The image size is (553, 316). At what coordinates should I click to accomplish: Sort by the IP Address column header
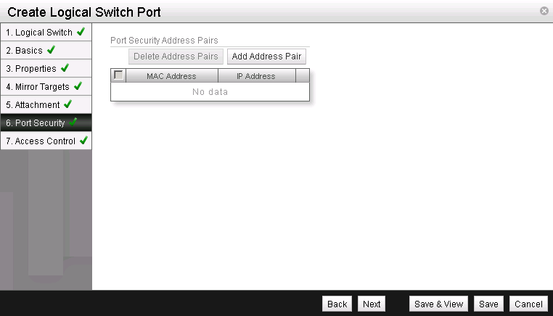pos(255,76)
